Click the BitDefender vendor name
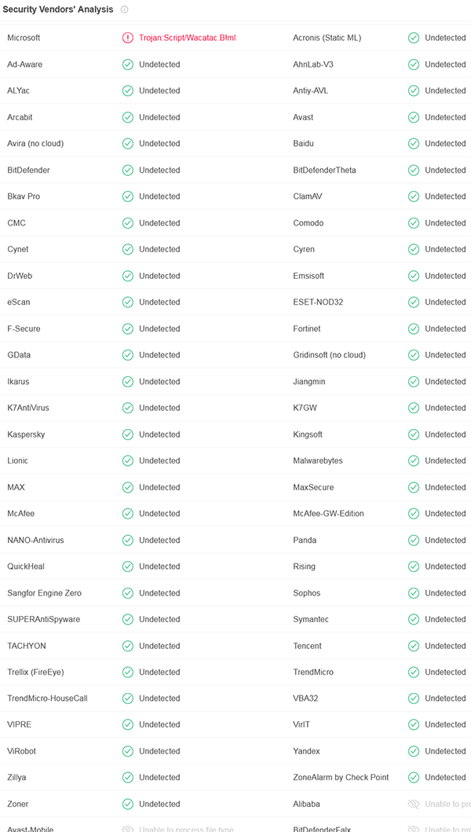The width and height of the screenshot is (471, 832). [x=27, y=170]
